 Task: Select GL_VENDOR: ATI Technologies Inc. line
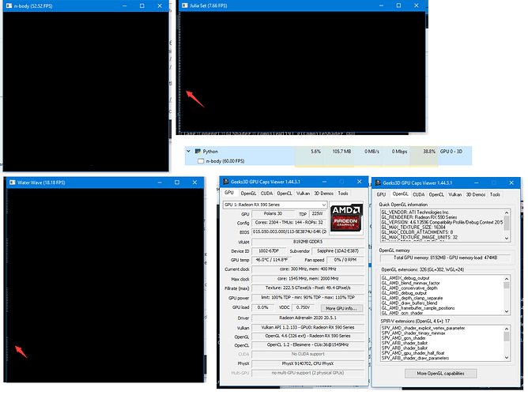[x=415, y=213]
